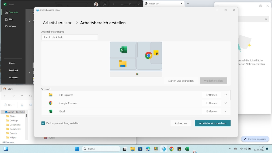The width and height of the screenshot is (272, 153).
Task: Remove Excel from the workspace
Action: (212, 111)
